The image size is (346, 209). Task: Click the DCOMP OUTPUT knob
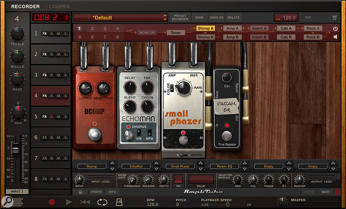click(x=85, y=88)
